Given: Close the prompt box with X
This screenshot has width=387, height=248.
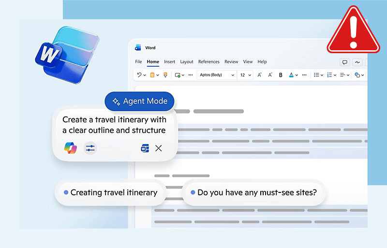Looking at the screenshot, I should tap(159, 148).
